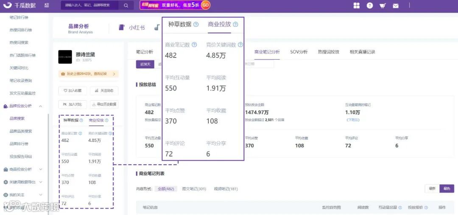This screenshot has height=215, width=458.
Task: Open 笔记排行榜 in the sidebar
Action: (19, 17)
